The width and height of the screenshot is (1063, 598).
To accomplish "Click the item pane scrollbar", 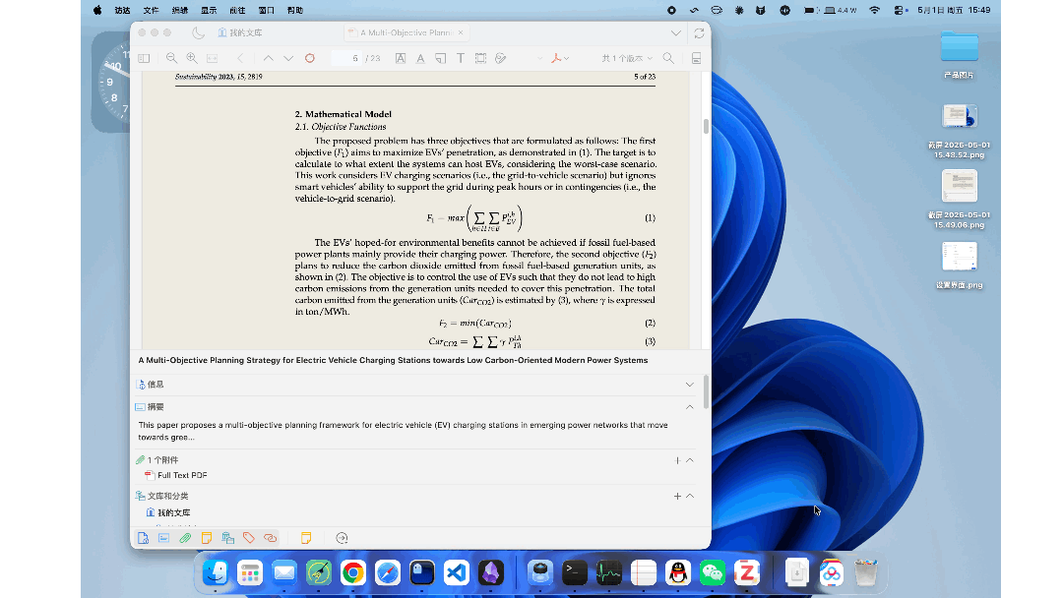I will click(706, 392).
